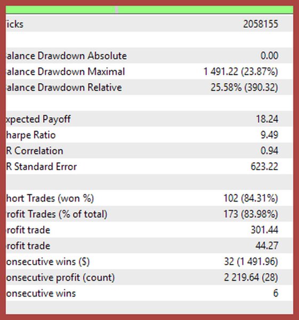Select Short Trades (won %) row
Viewport: 299px width, 320px height.
pyautogui.click(x=149, y=198)
